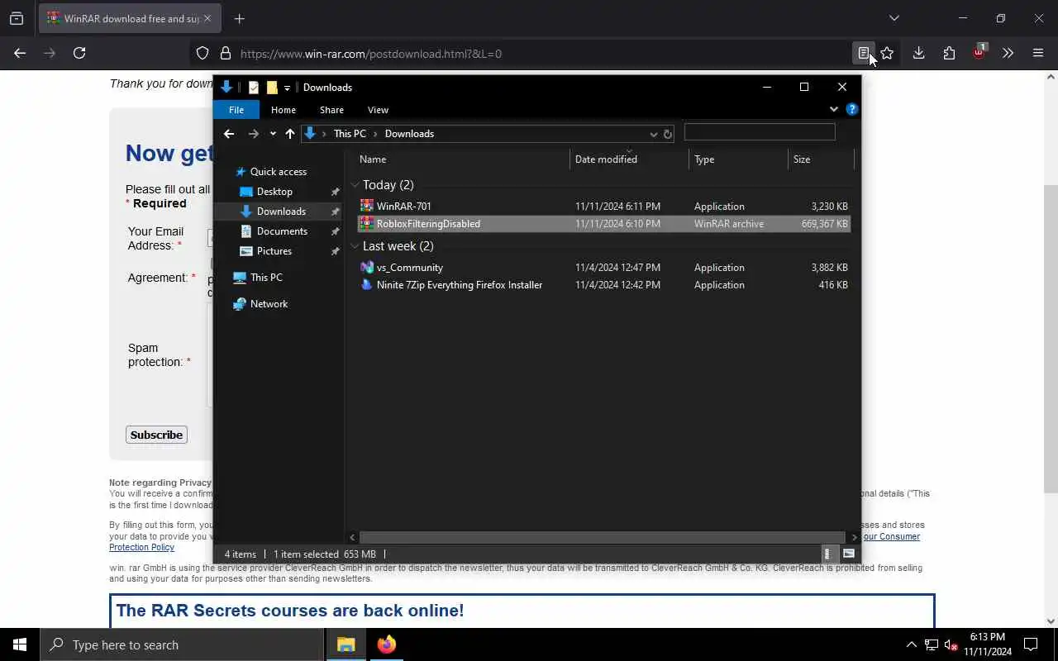
Task: Open new Firefox tab
Action: (240, 18)
